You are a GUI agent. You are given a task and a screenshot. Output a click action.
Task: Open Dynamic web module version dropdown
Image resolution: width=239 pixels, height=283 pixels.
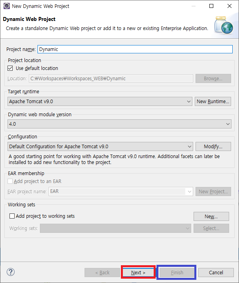pos(119,124)
